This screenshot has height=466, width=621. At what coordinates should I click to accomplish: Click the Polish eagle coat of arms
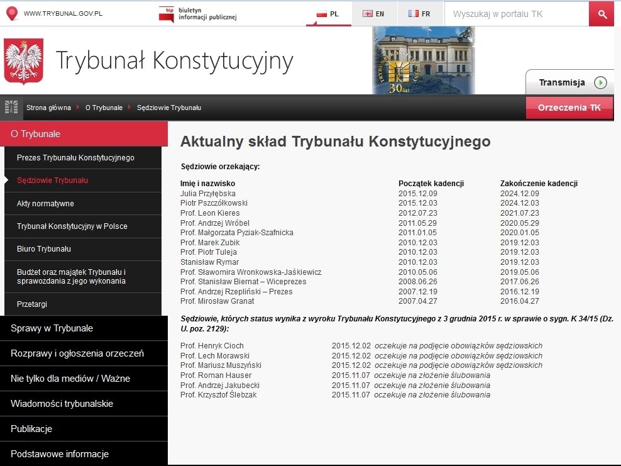point(23,61)
